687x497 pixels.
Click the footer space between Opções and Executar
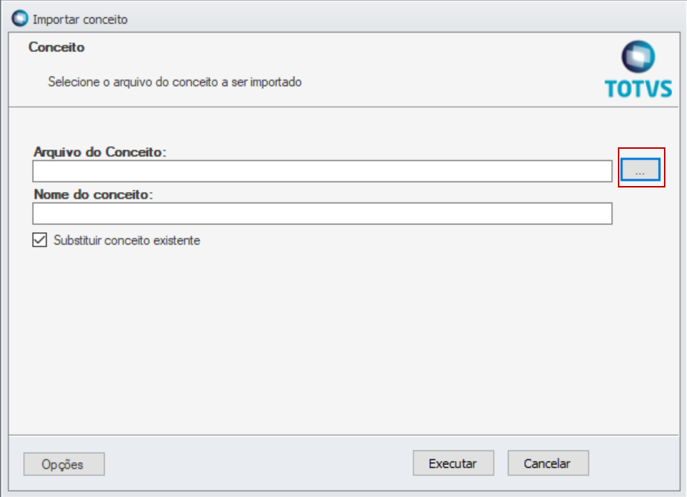(259, 464)
